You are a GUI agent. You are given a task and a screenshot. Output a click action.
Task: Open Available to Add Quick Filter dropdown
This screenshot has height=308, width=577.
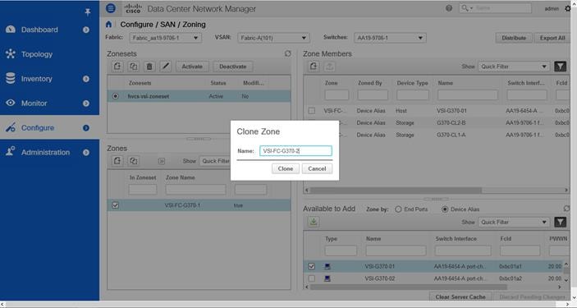[514, 222]
